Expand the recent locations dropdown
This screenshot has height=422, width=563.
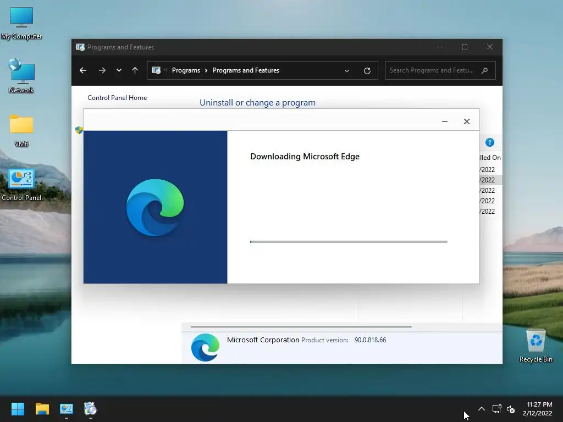(x=119, y=70)
